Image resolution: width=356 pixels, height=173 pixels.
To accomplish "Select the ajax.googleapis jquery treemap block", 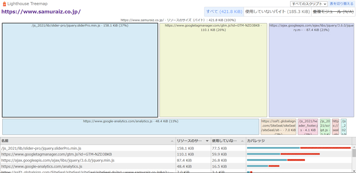I will click(311, 70).
